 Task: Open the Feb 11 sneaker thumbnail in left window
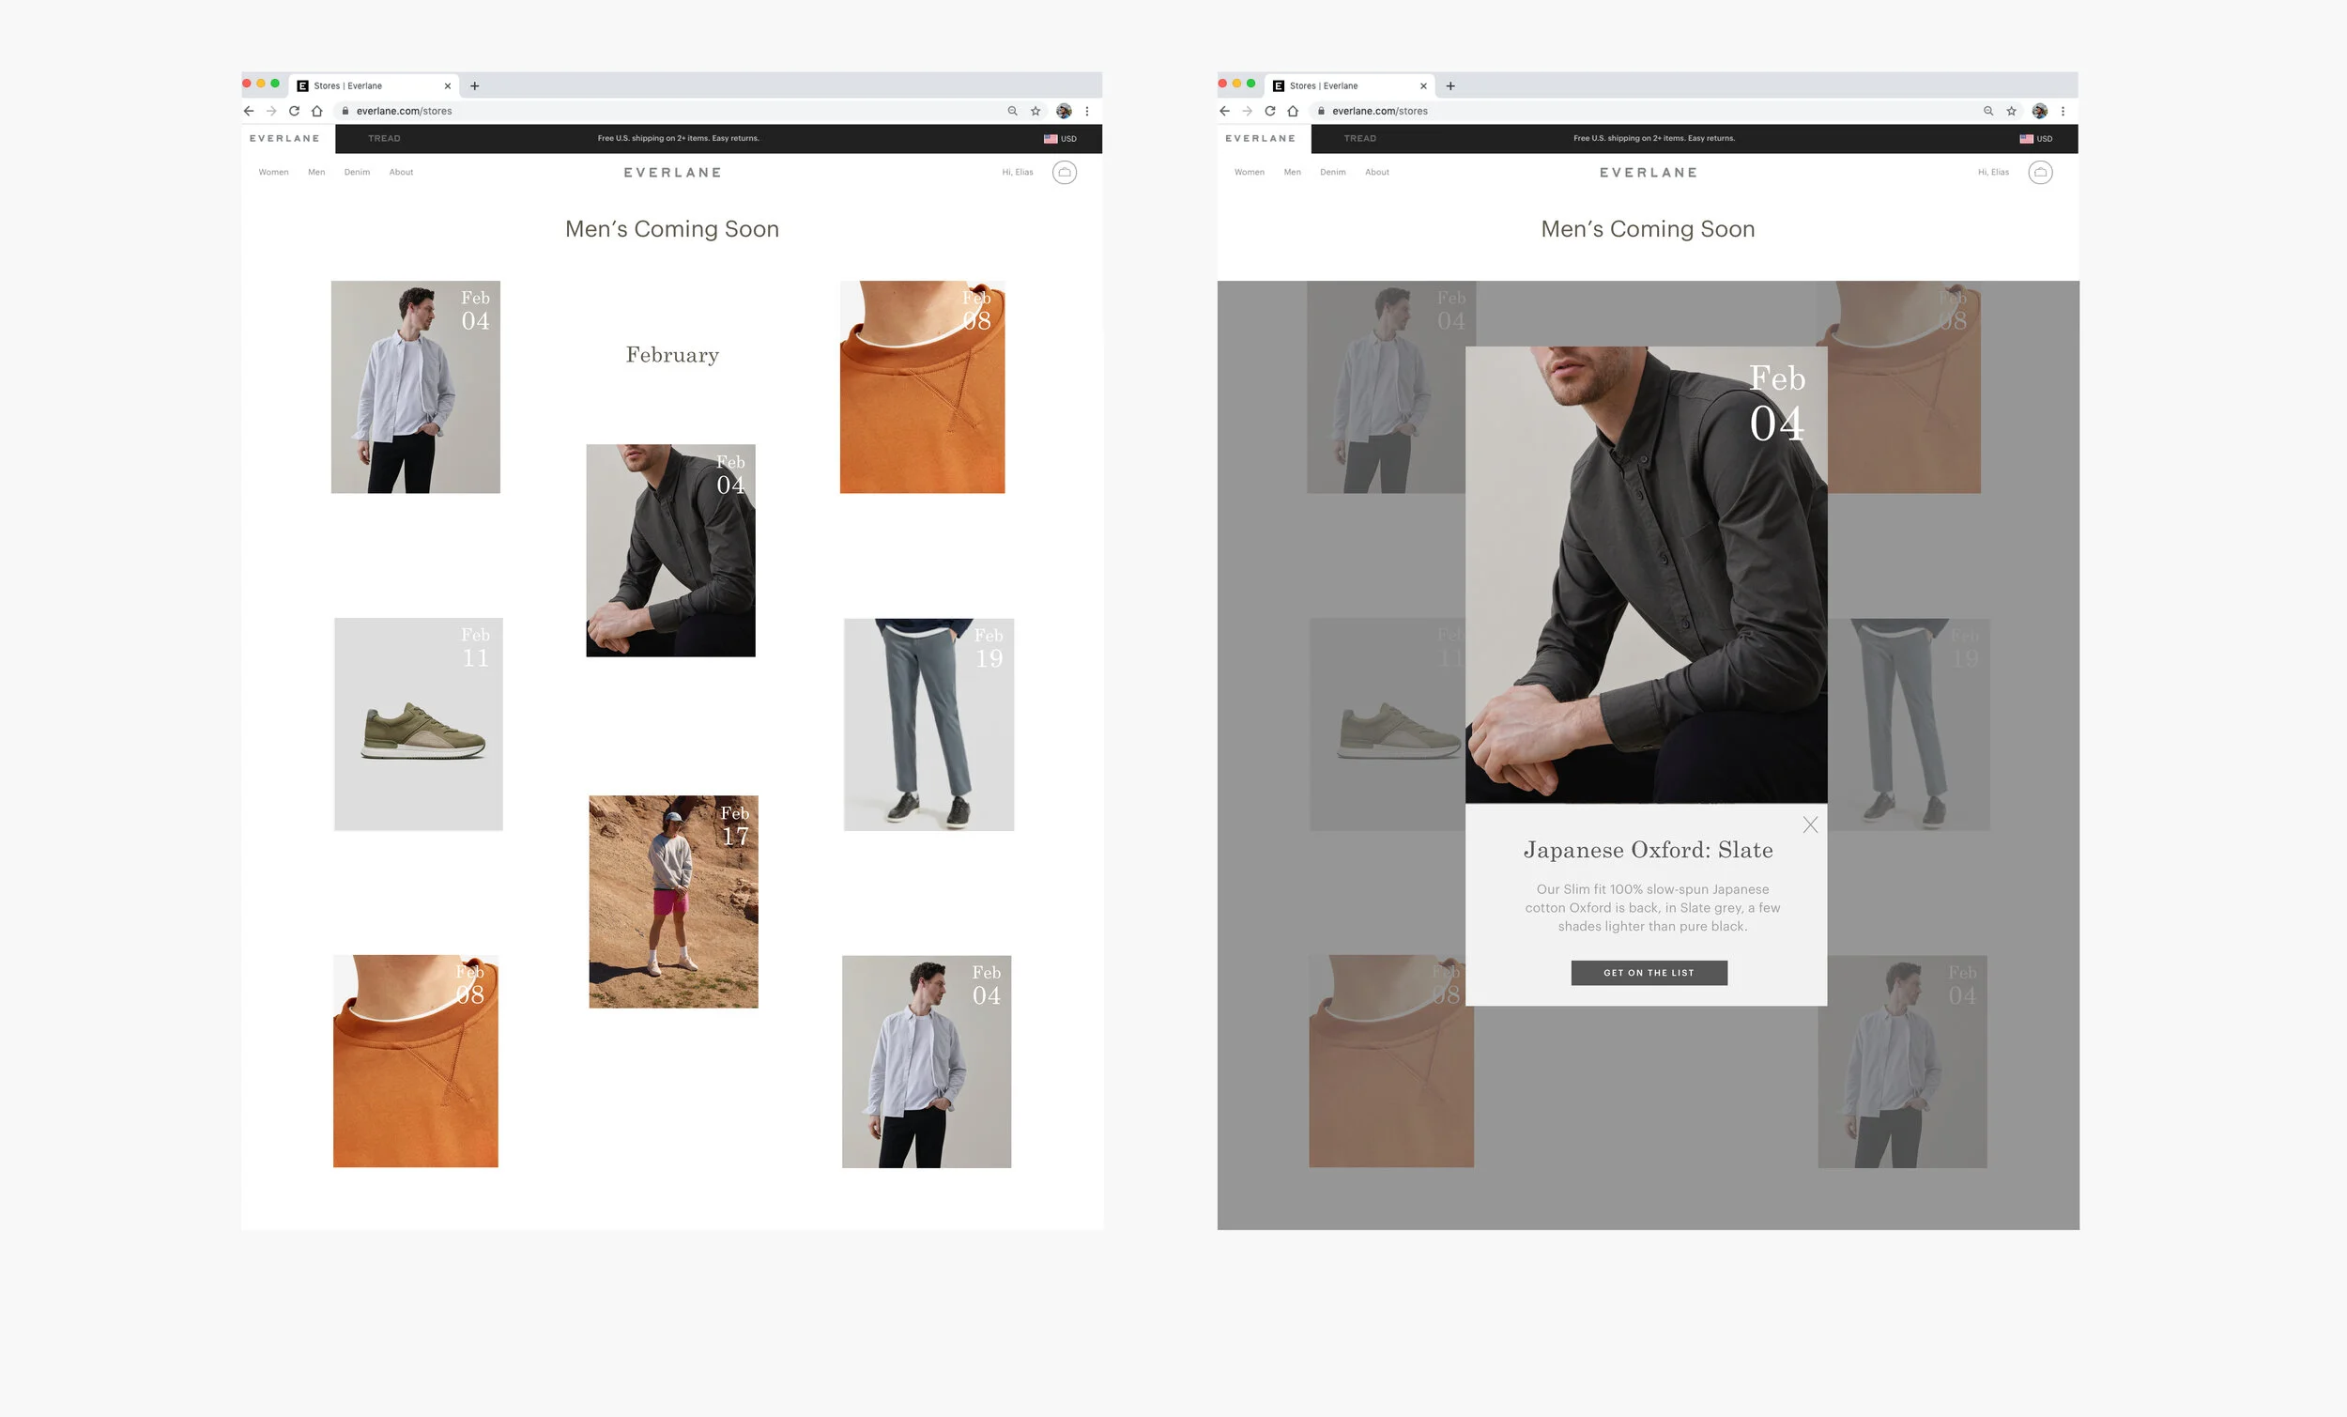(x=418, y=724)
